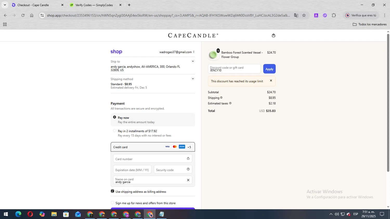
Task: Open Chrome menu three dots
Action: (x=385, y=15)
